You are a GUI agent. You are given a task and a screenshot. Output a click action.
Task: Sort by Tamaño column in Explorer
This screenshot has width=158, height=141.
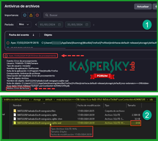(x=131, y=105)
